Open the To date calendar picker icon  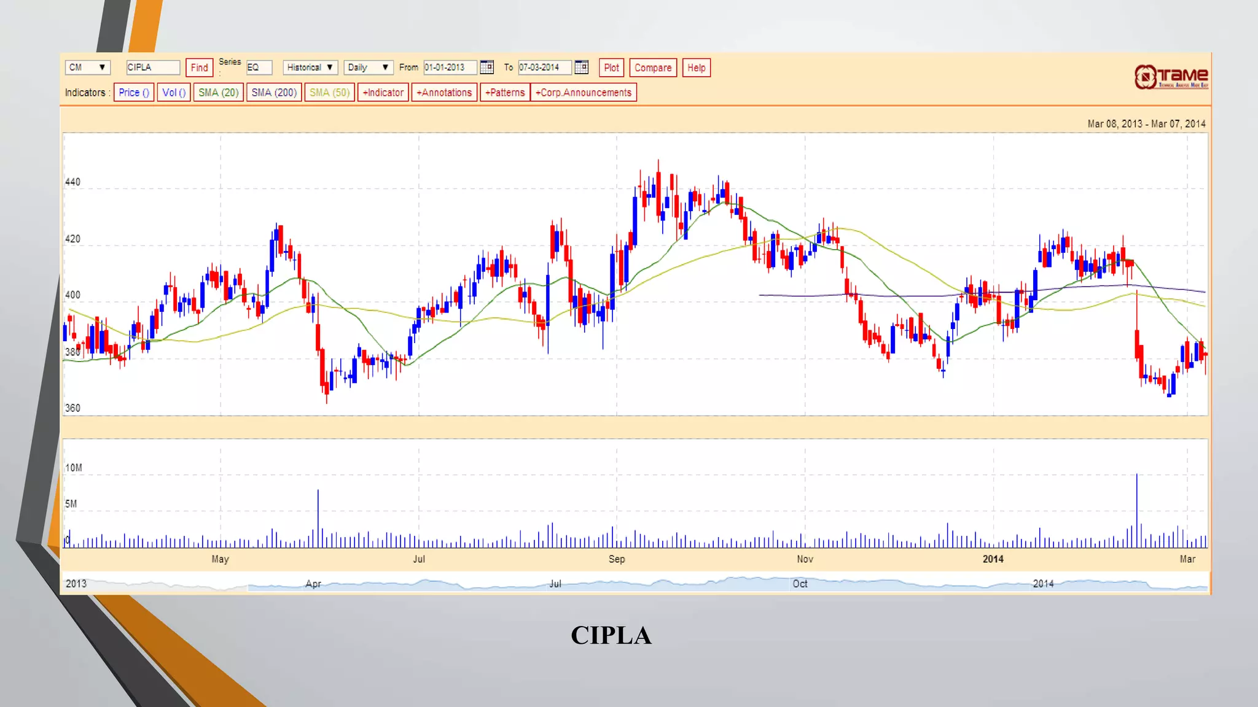[x=581, y=67]
